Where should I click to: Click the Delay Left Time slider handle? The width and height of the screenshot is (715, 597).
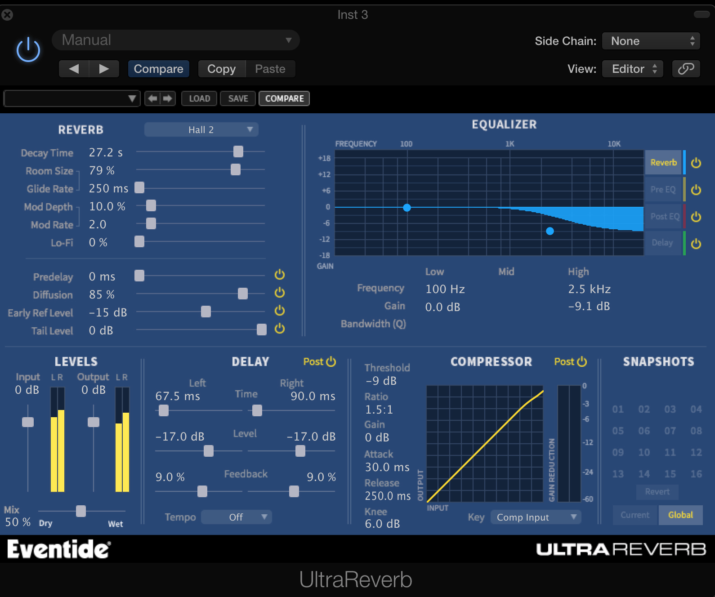click(164, 410)
